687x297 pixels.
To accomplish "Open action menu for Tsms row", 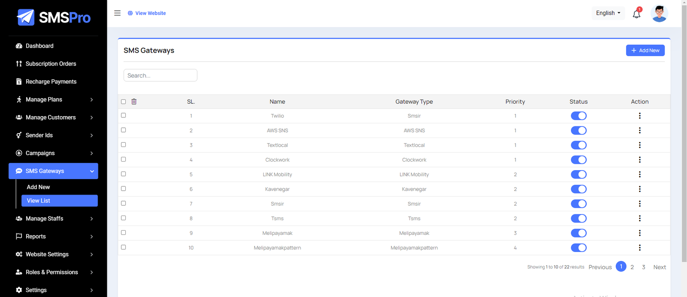I will (x=640, y=219).
